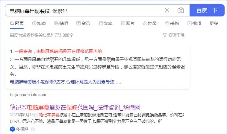Viewport: 227px width, 134px height.
Task: Open 电脑屏幕裂痕不能保修 article link
Action: [x=66, y=82]
